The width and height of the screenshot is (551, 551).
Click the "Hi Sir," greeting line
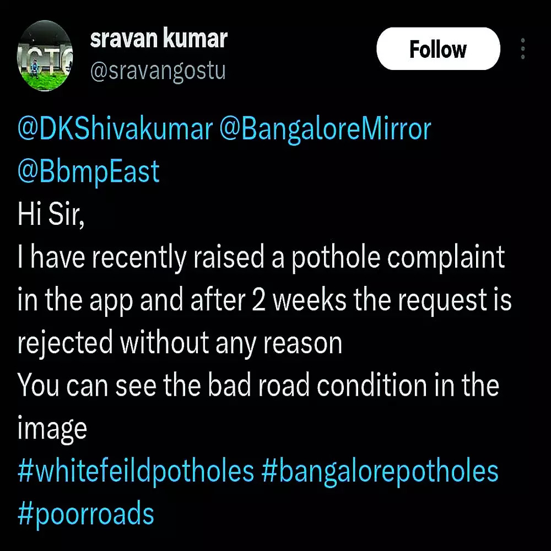pos(51,214)
